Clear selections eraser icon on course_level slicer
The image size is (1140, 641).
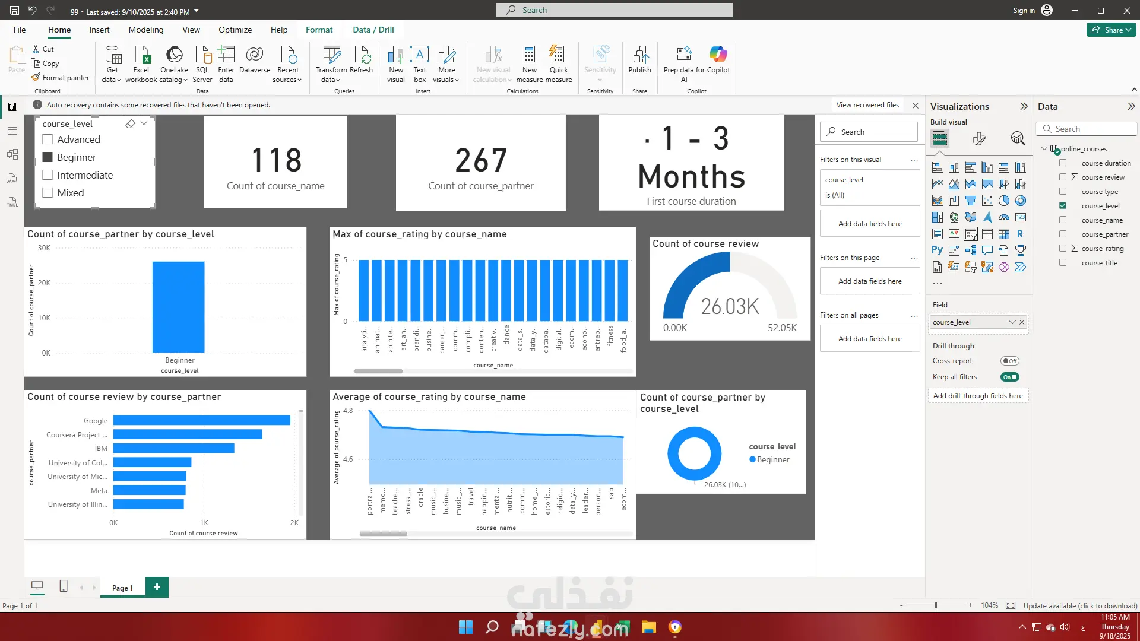130,124
